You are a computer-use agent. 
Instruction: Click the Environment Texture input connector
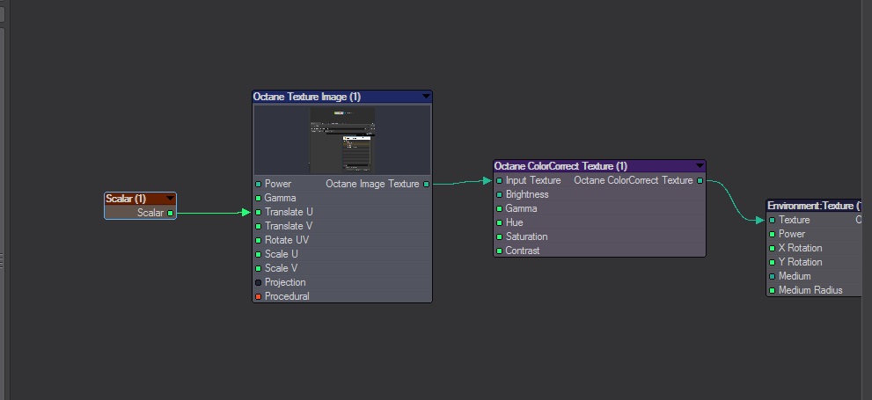(772, 220)
